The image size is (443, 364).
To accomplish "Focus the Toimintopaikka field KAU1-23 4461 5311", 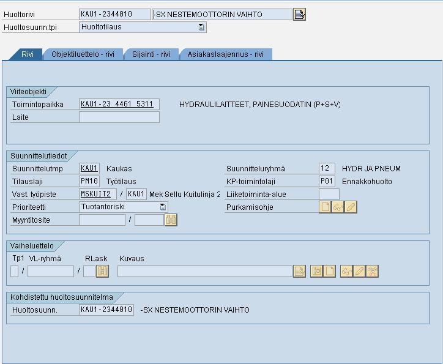I will pos(119,104).
